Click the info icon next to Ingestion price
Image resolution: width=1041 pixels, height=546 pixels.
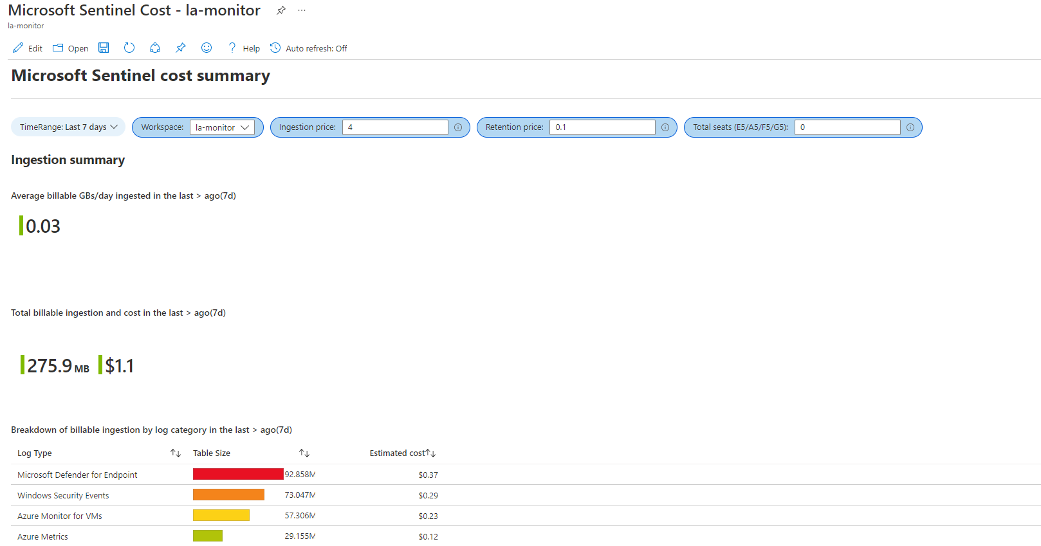click(458, 127)
